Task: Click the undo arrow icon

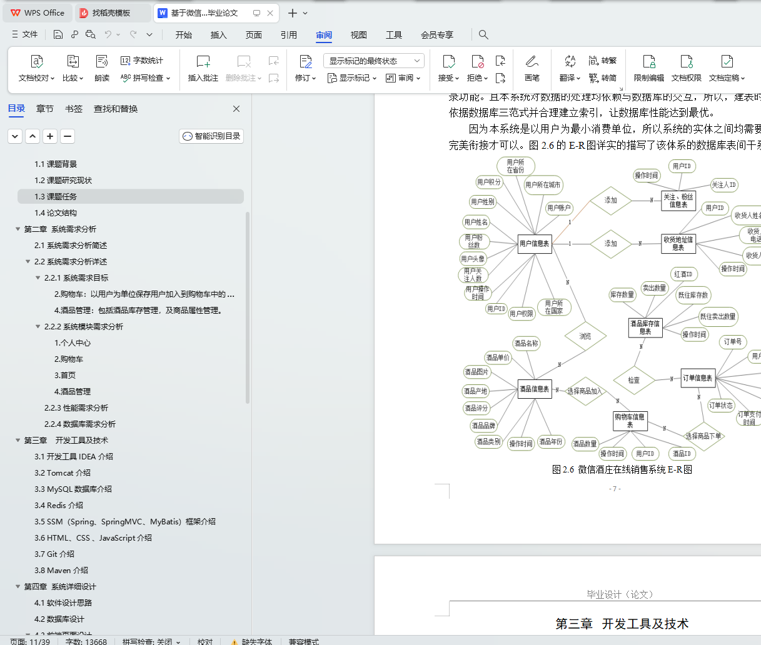Action: click(108, 34)
